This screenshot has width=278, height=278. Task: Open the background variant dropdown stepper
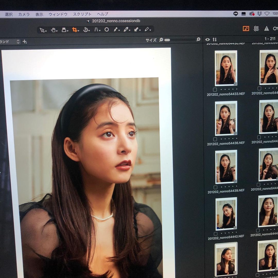(x=18, y=42)
